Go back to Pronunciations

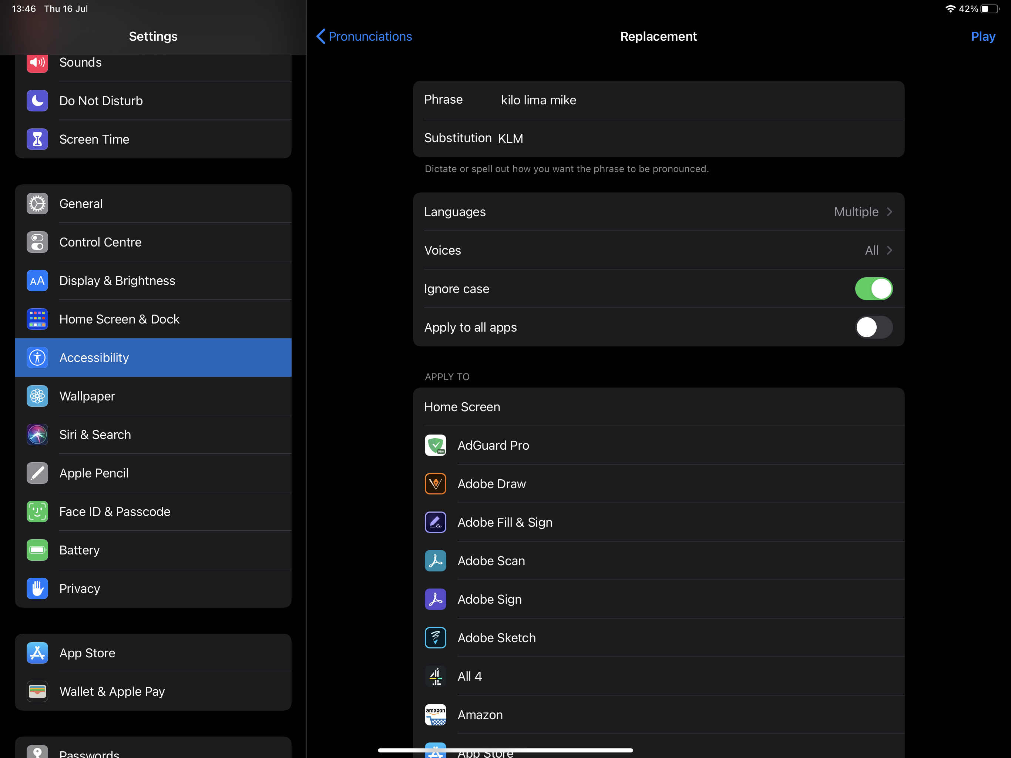tap(364, 36)
